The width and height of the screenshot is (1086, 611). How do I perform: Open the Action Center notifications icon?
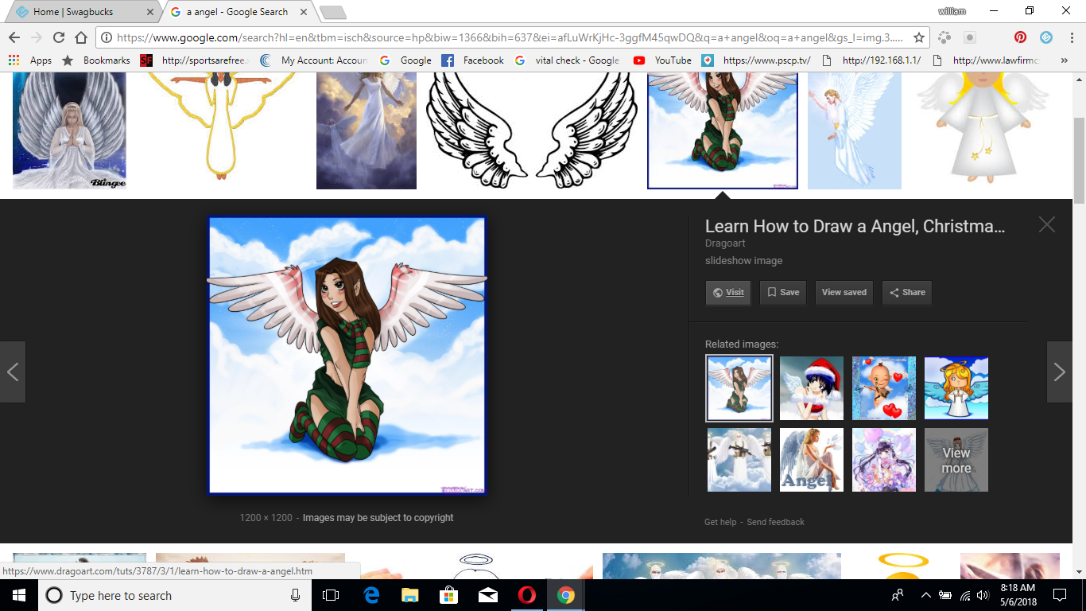[1060, 595]
